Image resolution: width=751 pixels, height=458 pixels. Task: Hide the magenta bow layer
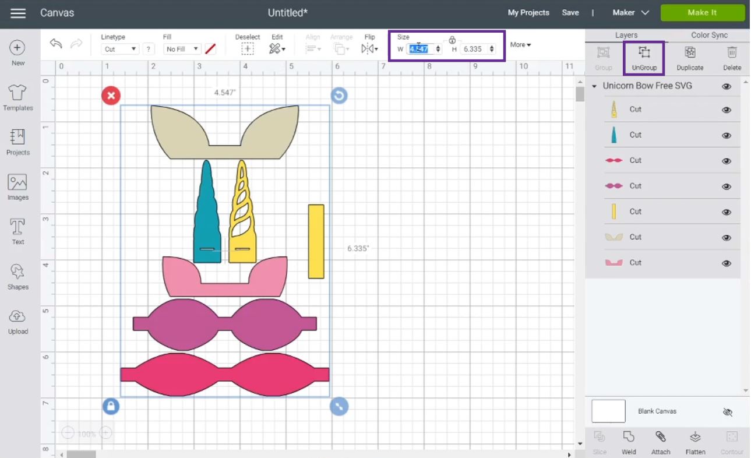pyautogui.click(x=727, y=186)
